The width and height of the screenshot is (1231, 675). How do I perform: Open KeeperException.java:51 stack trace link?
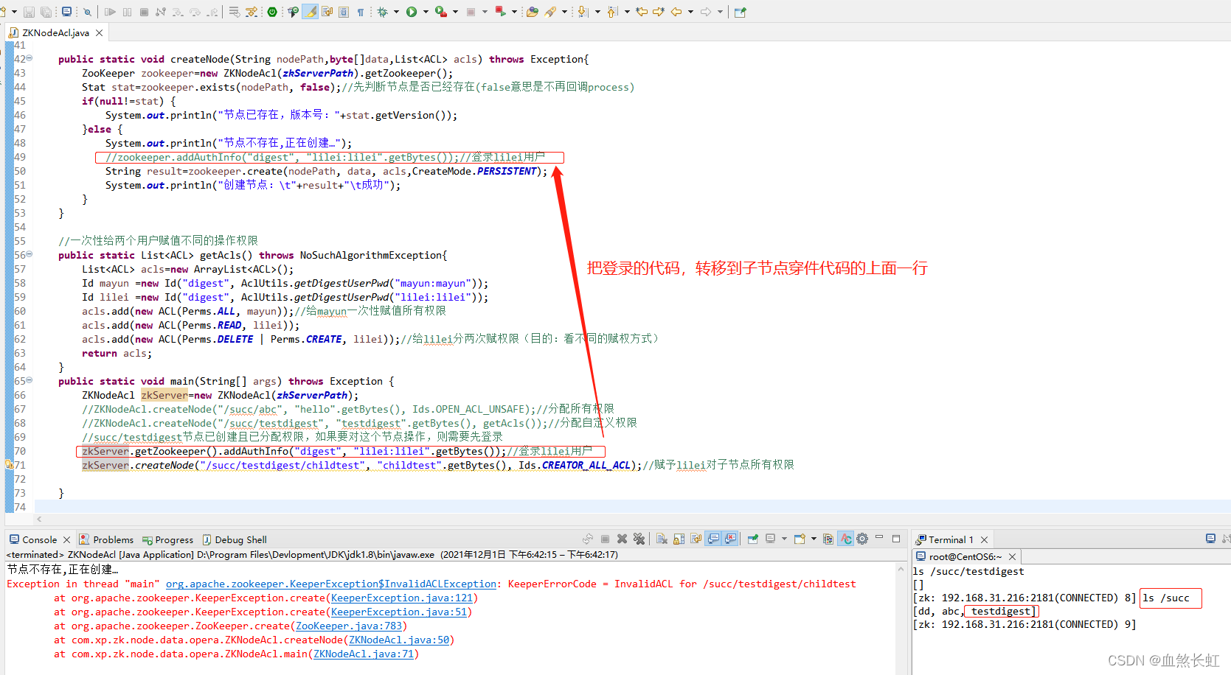tap(399, 612)
